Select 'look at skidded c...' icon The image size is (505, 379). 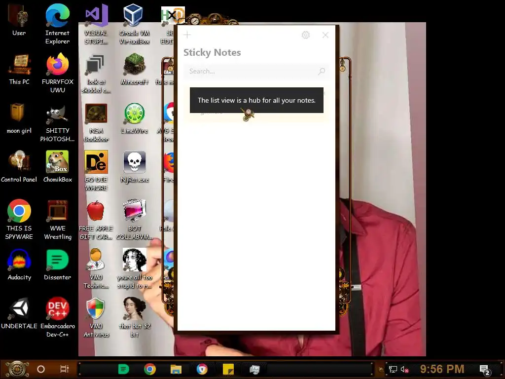coord(96,74)
